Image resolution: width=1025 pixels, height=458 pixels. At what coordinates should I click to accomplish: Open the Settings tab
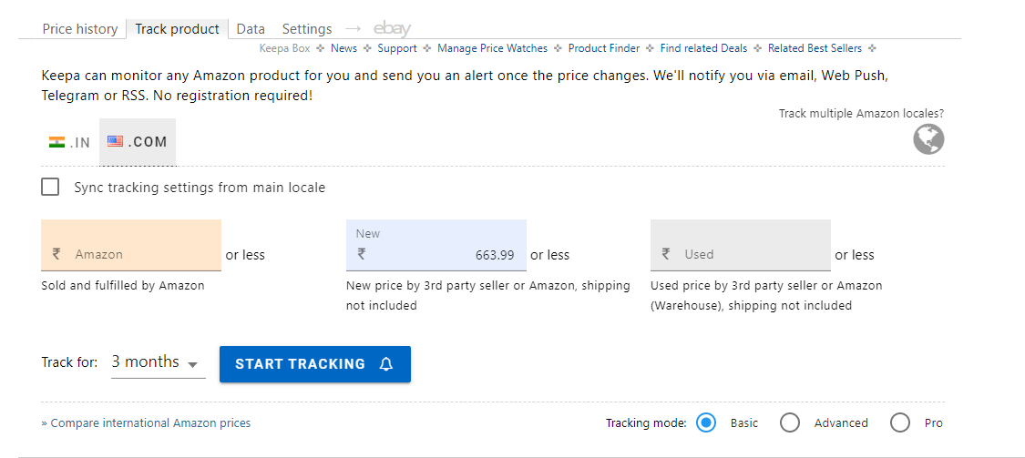coord(307,29)
